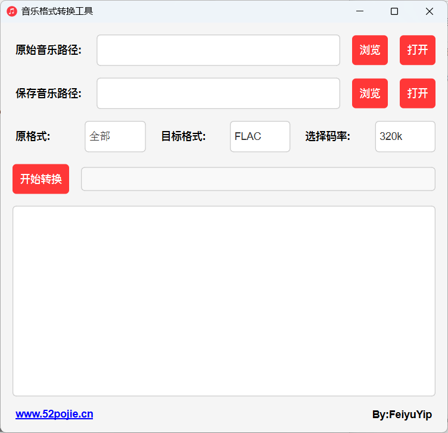This screenshot has height=433, width=448.
Task: Click the conversion progress bar
Action: (258, 179)
